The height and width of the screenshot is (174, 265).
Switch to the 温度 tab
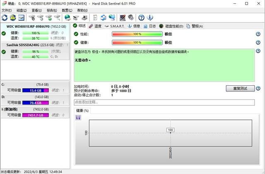pyautogui.click(x=95, y=26)
